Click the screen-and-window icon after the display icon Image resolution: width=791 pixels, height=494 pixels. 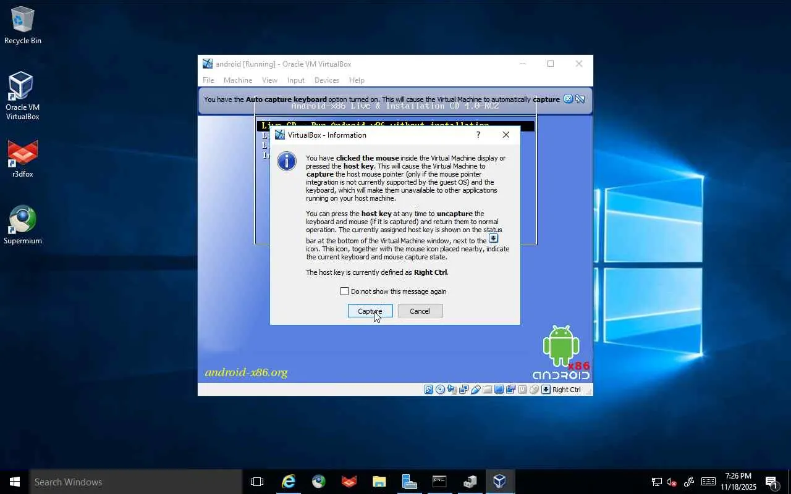[x=511, y=390]
